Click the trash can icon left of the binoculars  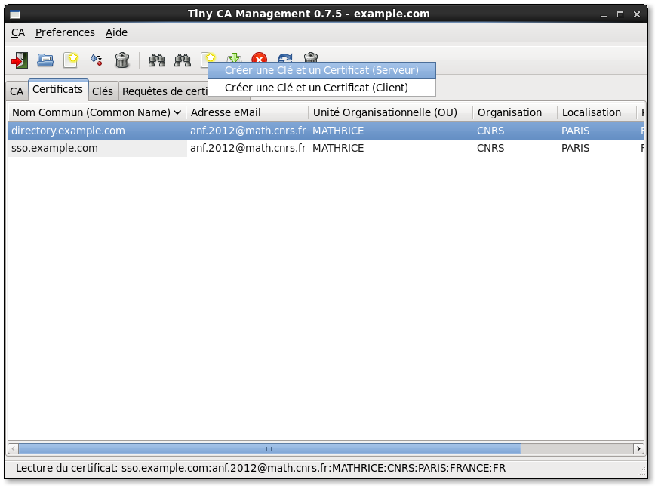(x=121, y=60)
